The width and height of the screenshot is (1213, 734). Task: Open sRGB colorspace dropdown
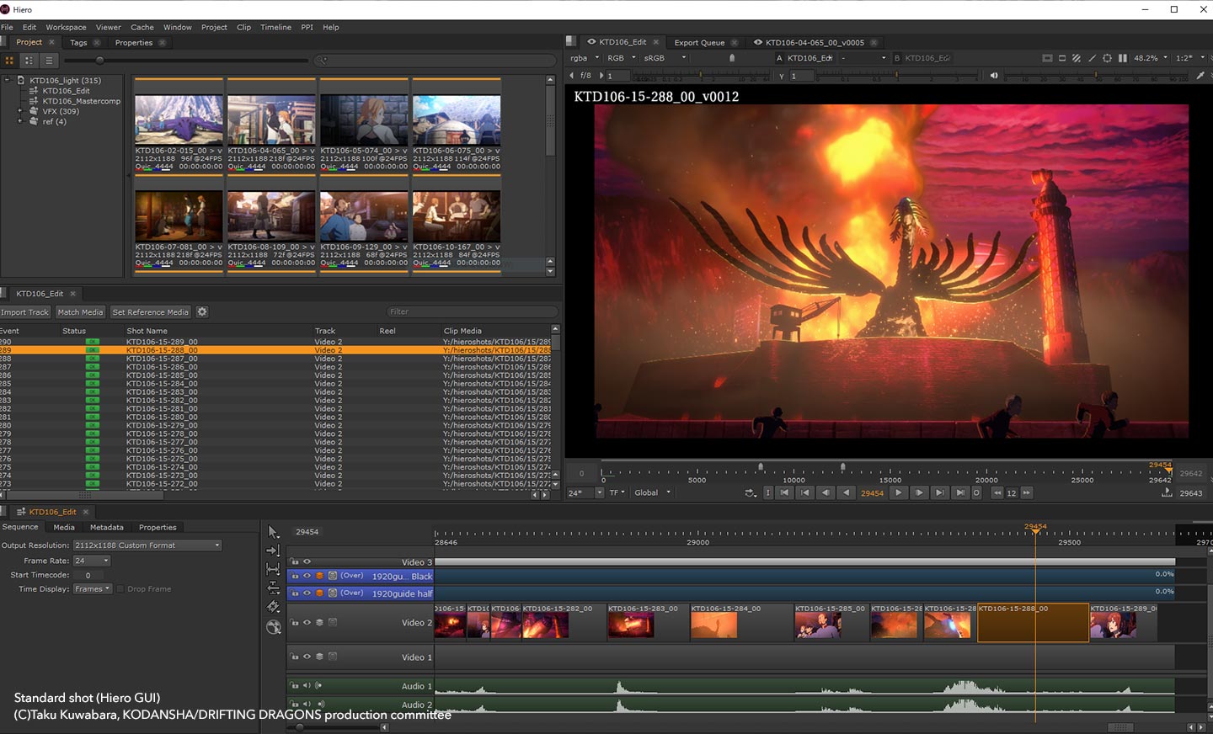(665, 58)
